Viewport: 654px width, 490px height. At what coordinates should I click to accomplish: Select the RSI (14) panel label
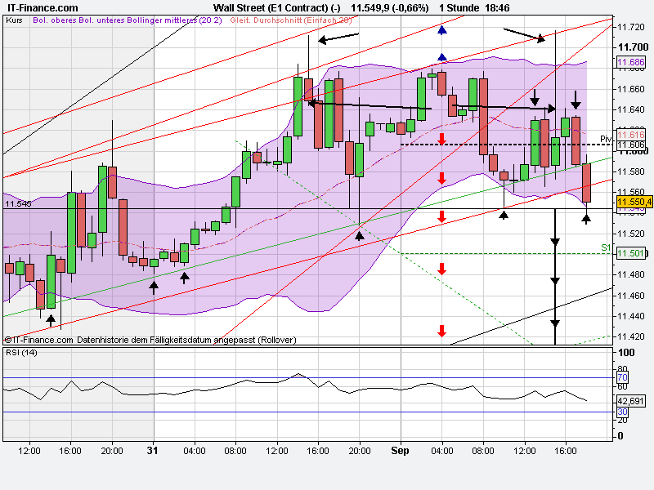tap(21, 354)
